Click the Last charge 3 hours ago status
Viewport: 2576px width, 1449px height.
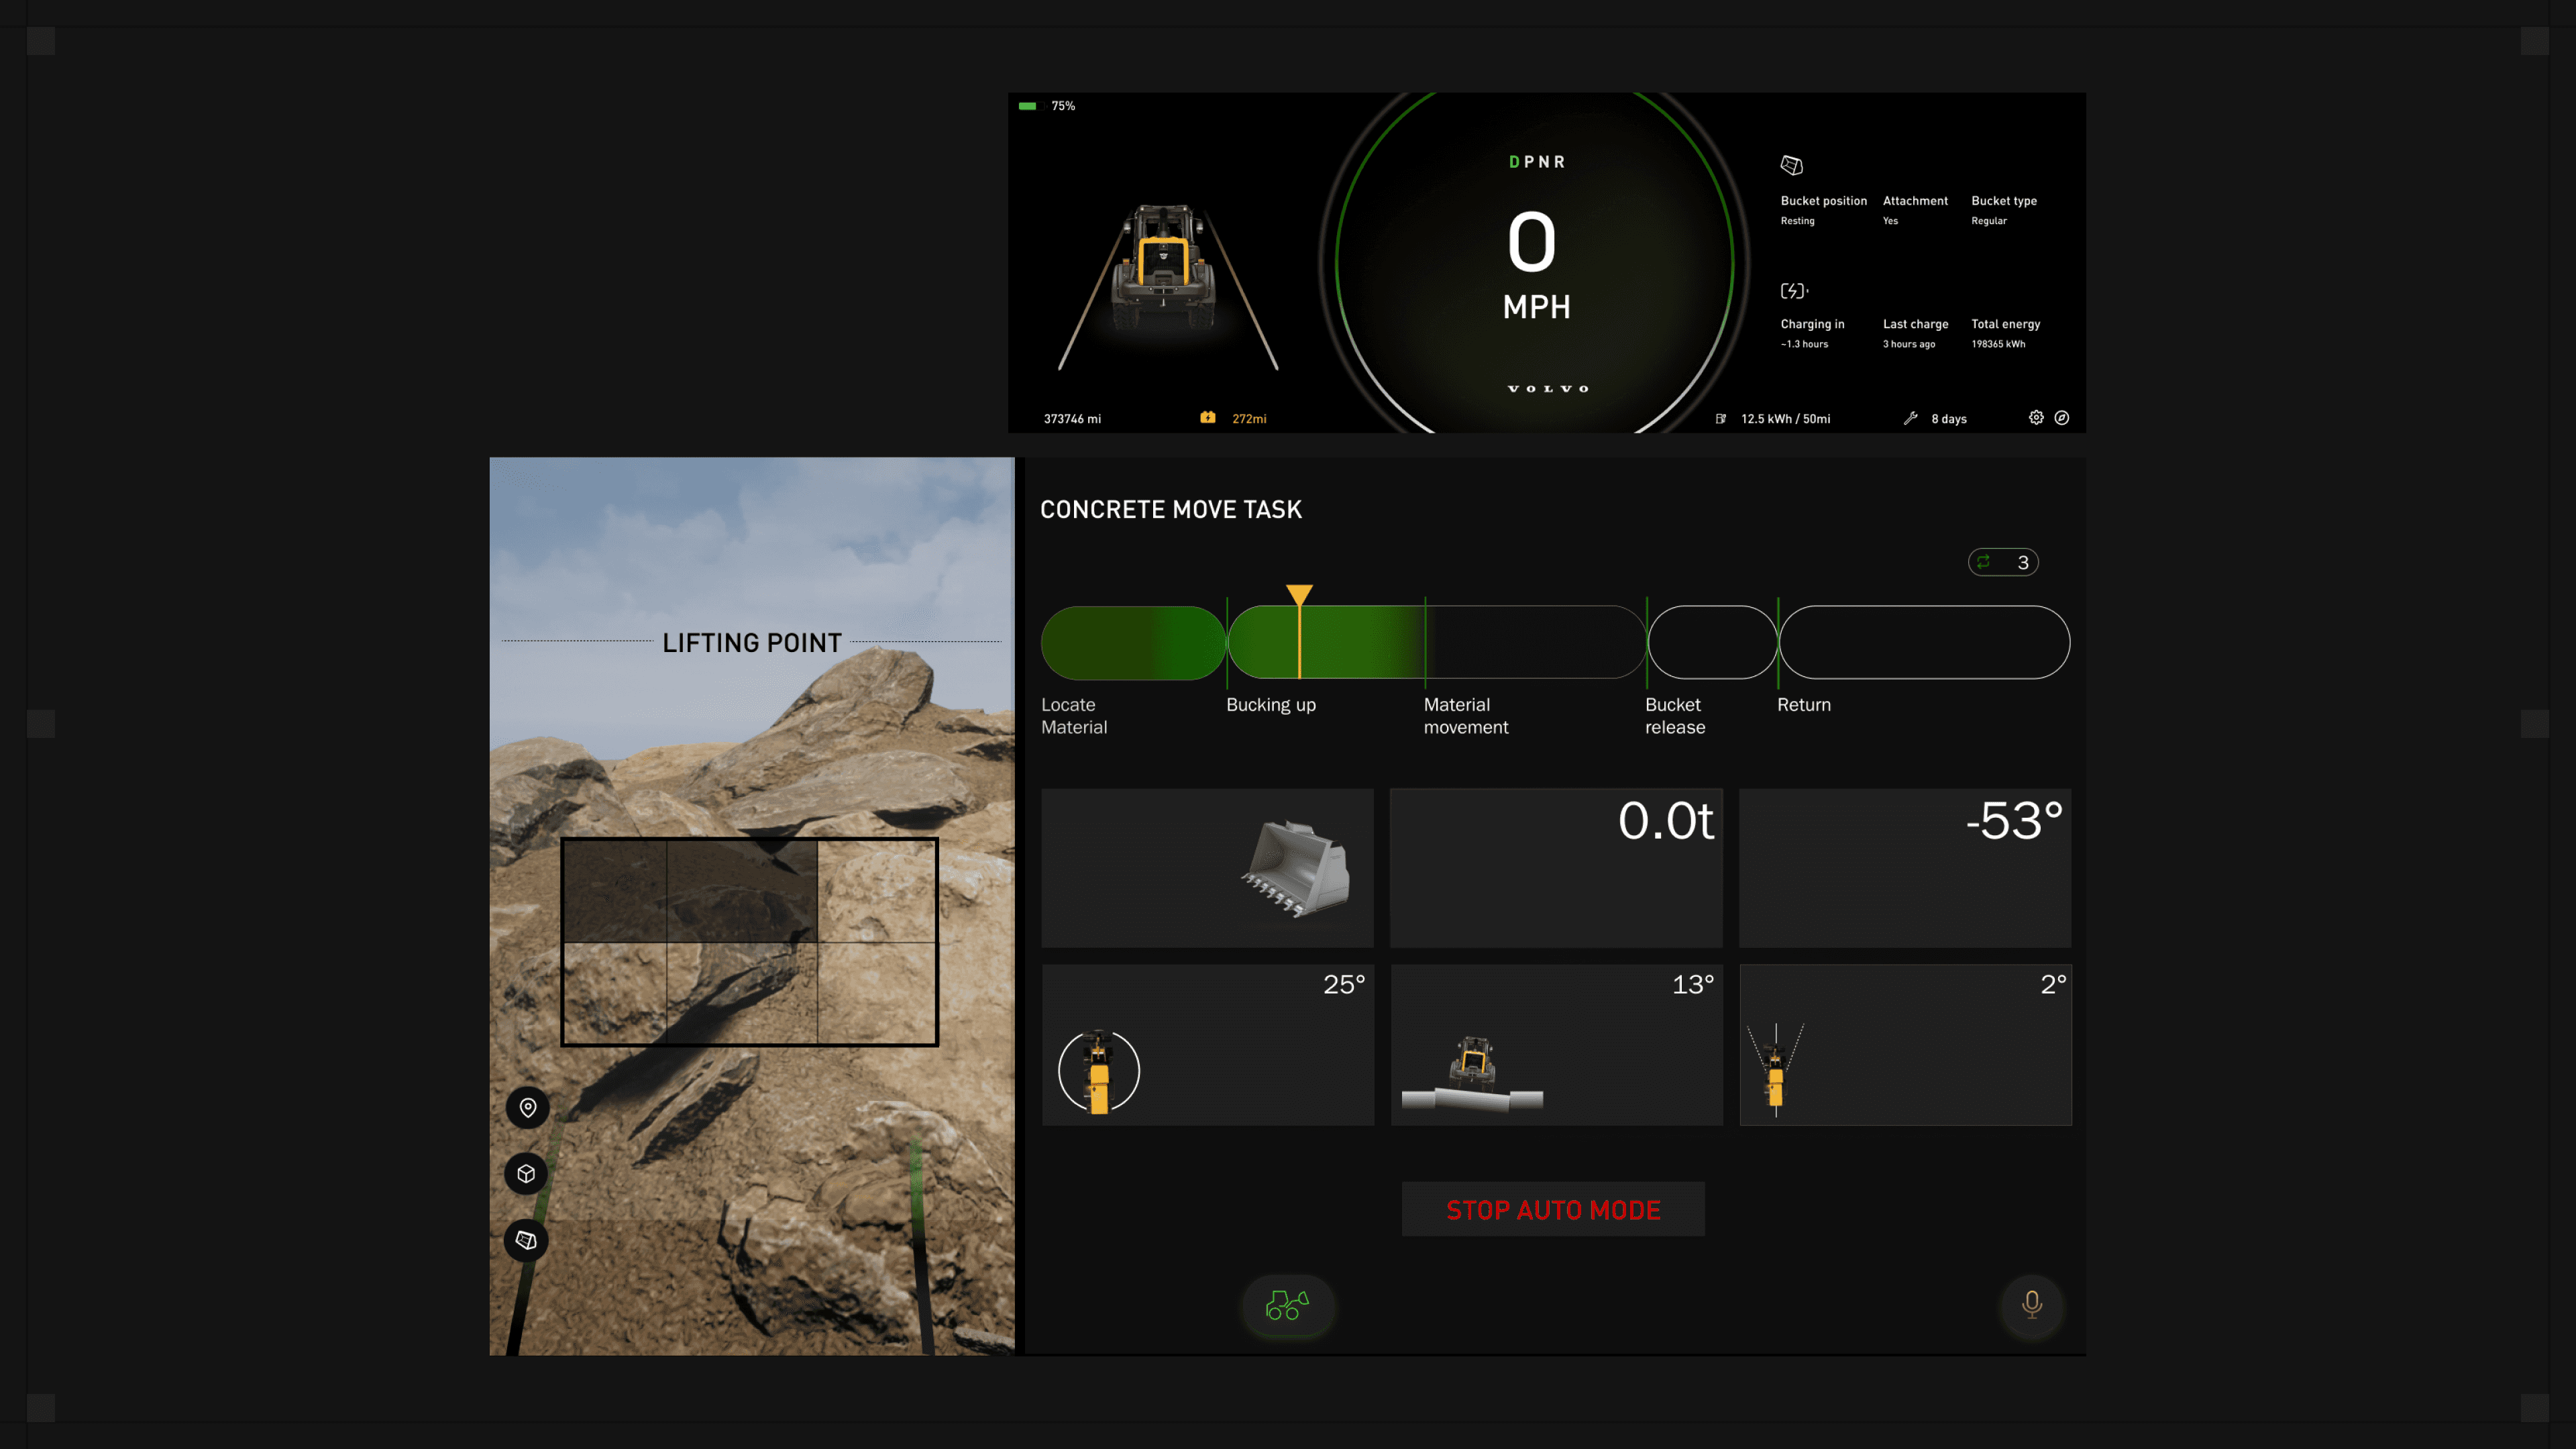(1915, 333)
